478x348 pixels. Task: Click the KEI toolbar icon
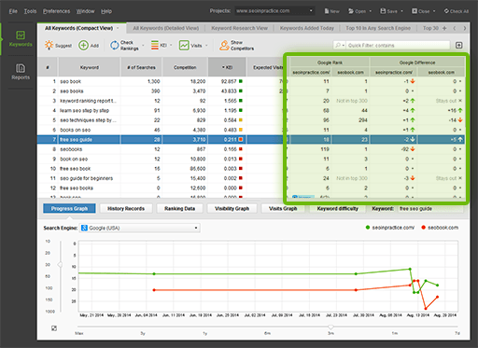pos(155,45)
